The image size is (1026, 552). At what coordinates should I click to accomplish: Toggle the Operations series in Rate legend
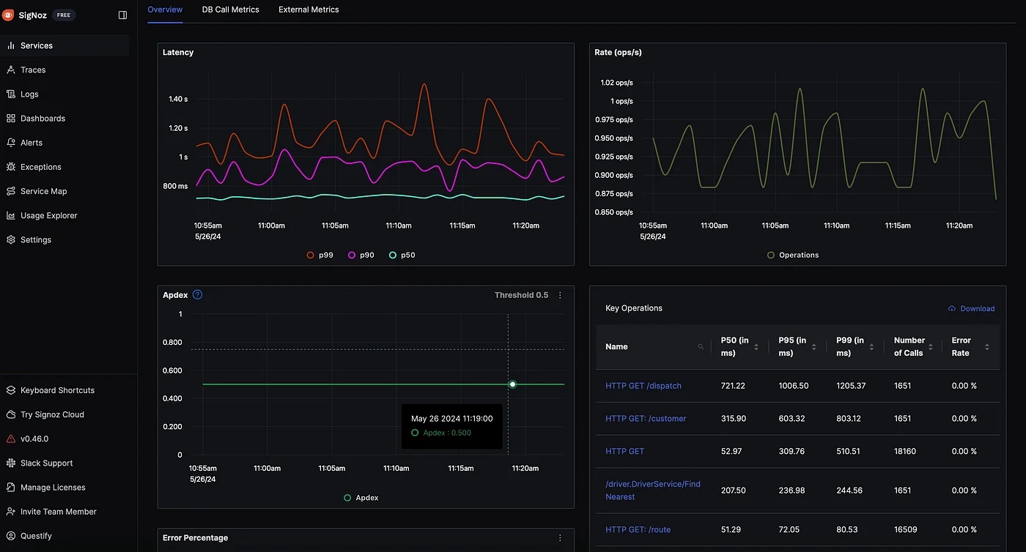point(793,255)
